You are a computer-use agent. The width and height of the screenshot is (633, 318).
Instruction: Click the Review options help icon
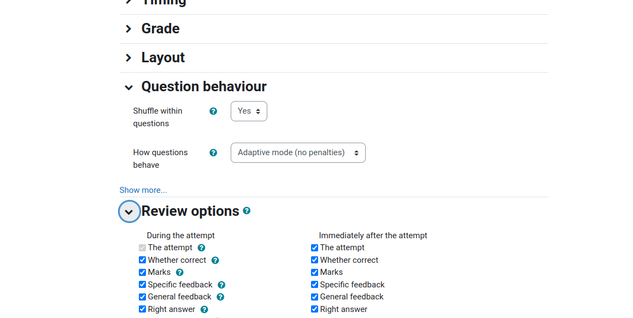tap(247, 211)
